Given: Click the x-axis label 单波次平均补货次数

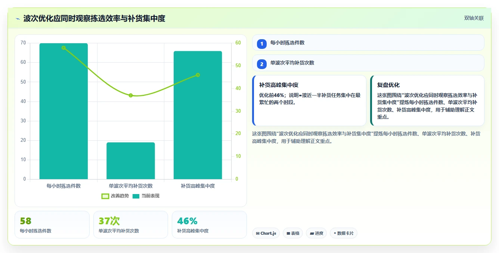Looking at the screenshot, I should tap(131, 186).
